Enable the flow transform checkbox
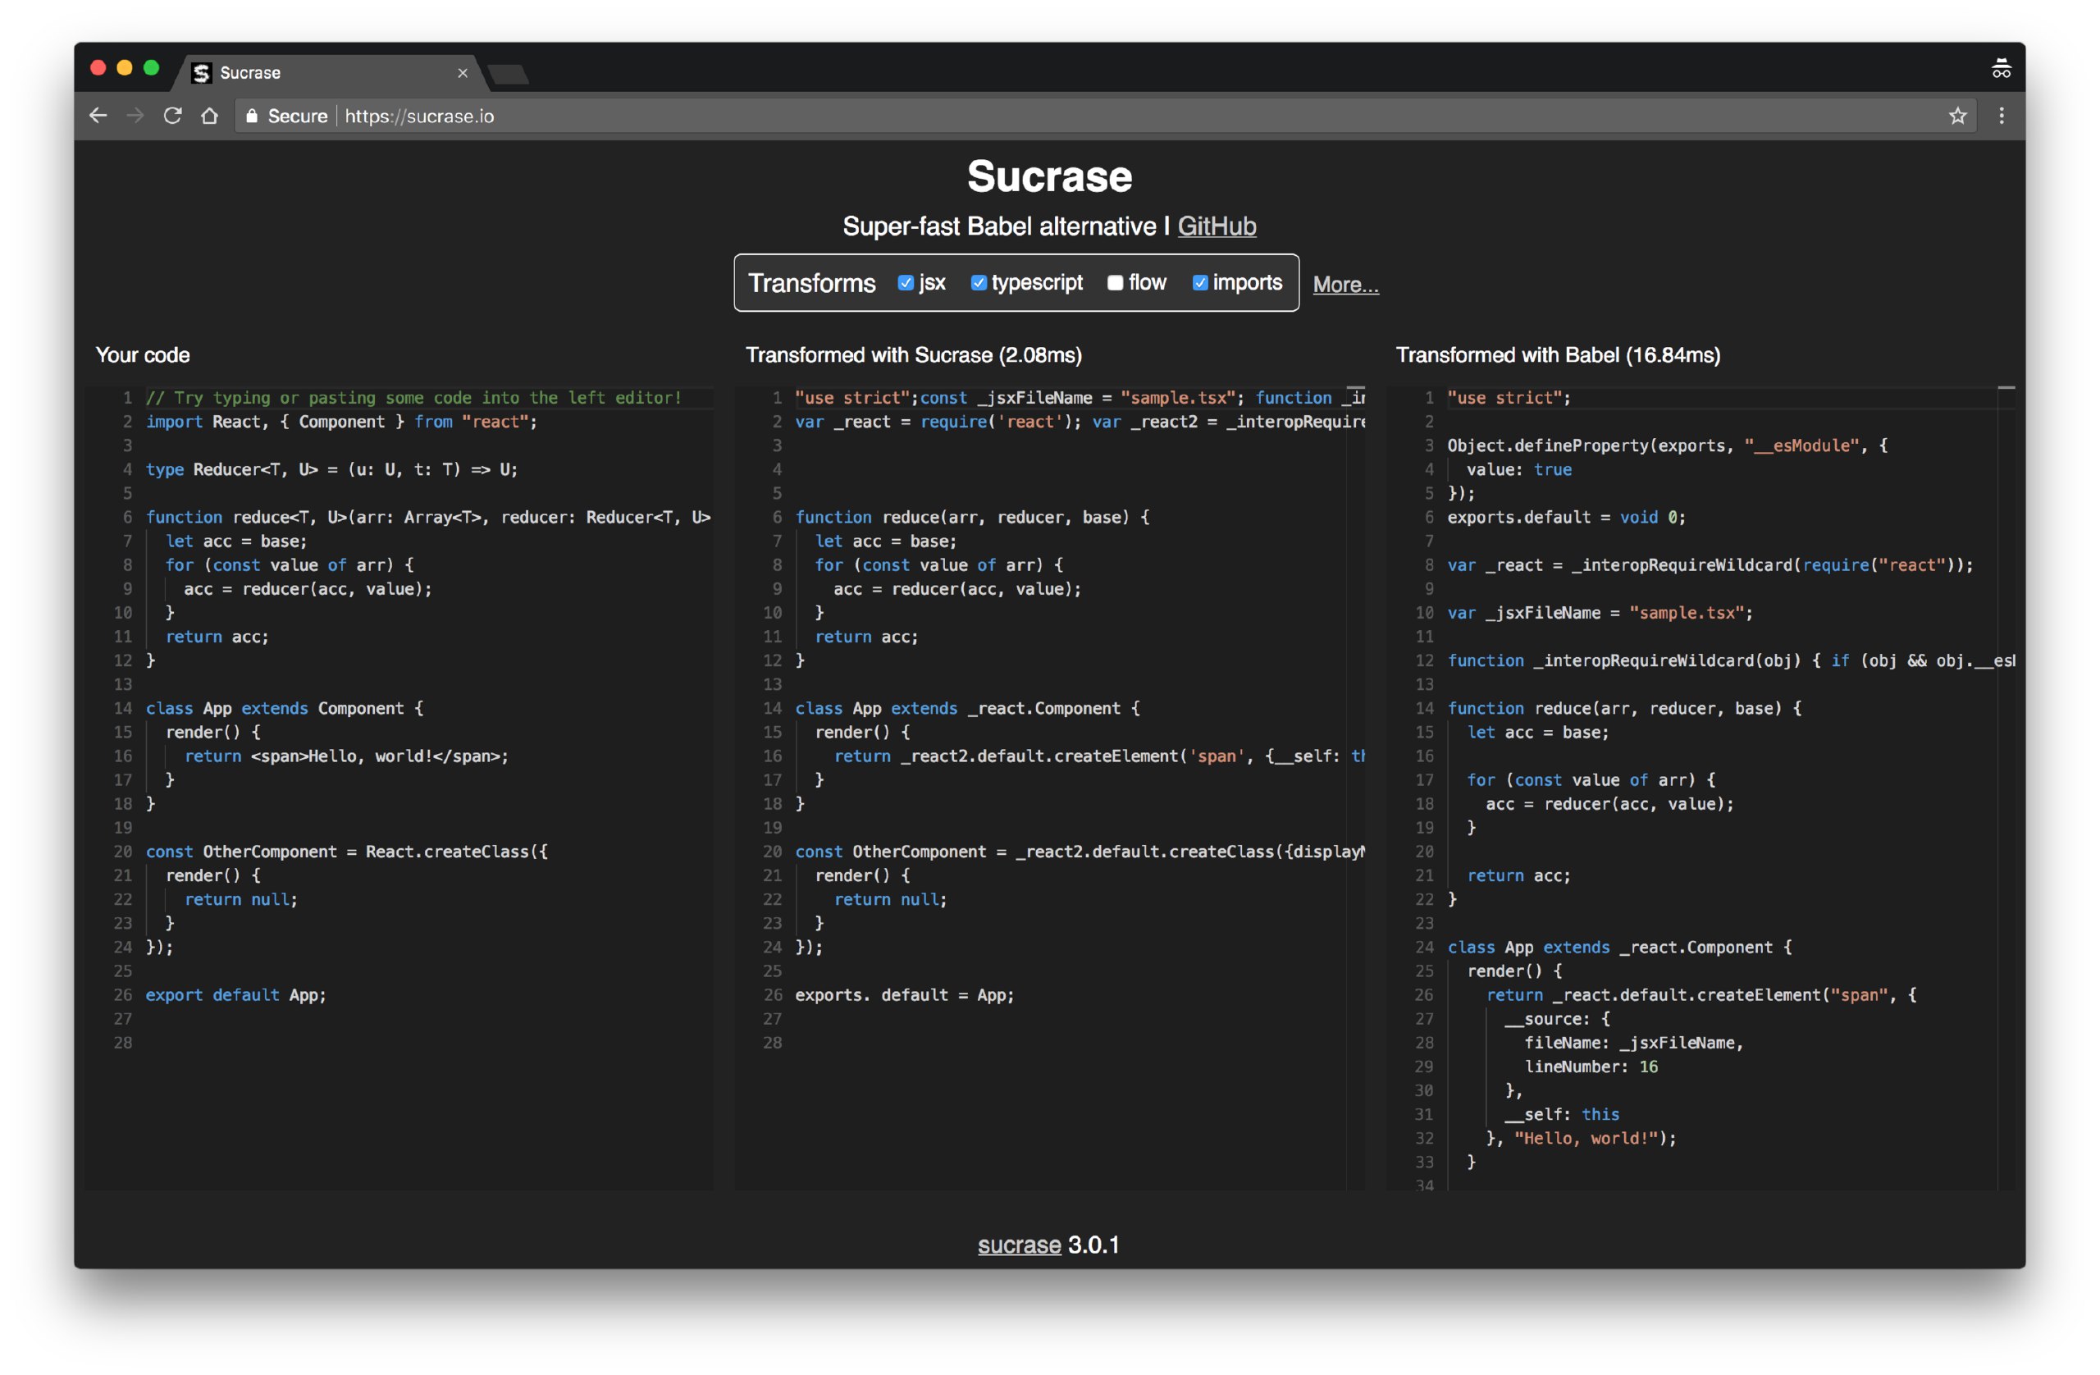The image size is (2100, 1375). point(1116,282)
